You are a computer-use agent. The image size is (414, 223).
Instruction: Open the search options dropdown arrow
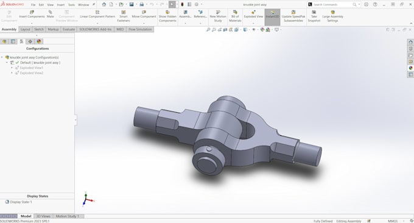click(359, 4)
